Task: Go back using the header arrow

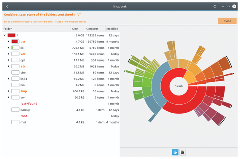Action: (7, 6)
